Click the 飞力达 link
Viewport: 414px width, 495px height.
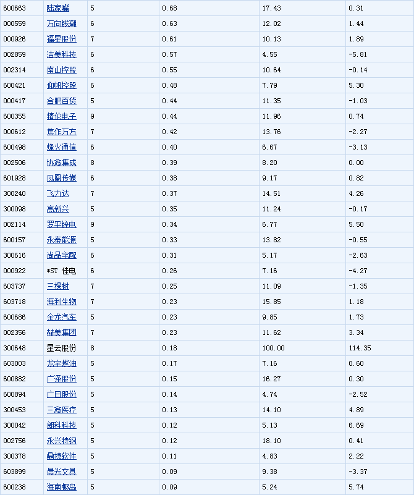click(x=58, y=193)
